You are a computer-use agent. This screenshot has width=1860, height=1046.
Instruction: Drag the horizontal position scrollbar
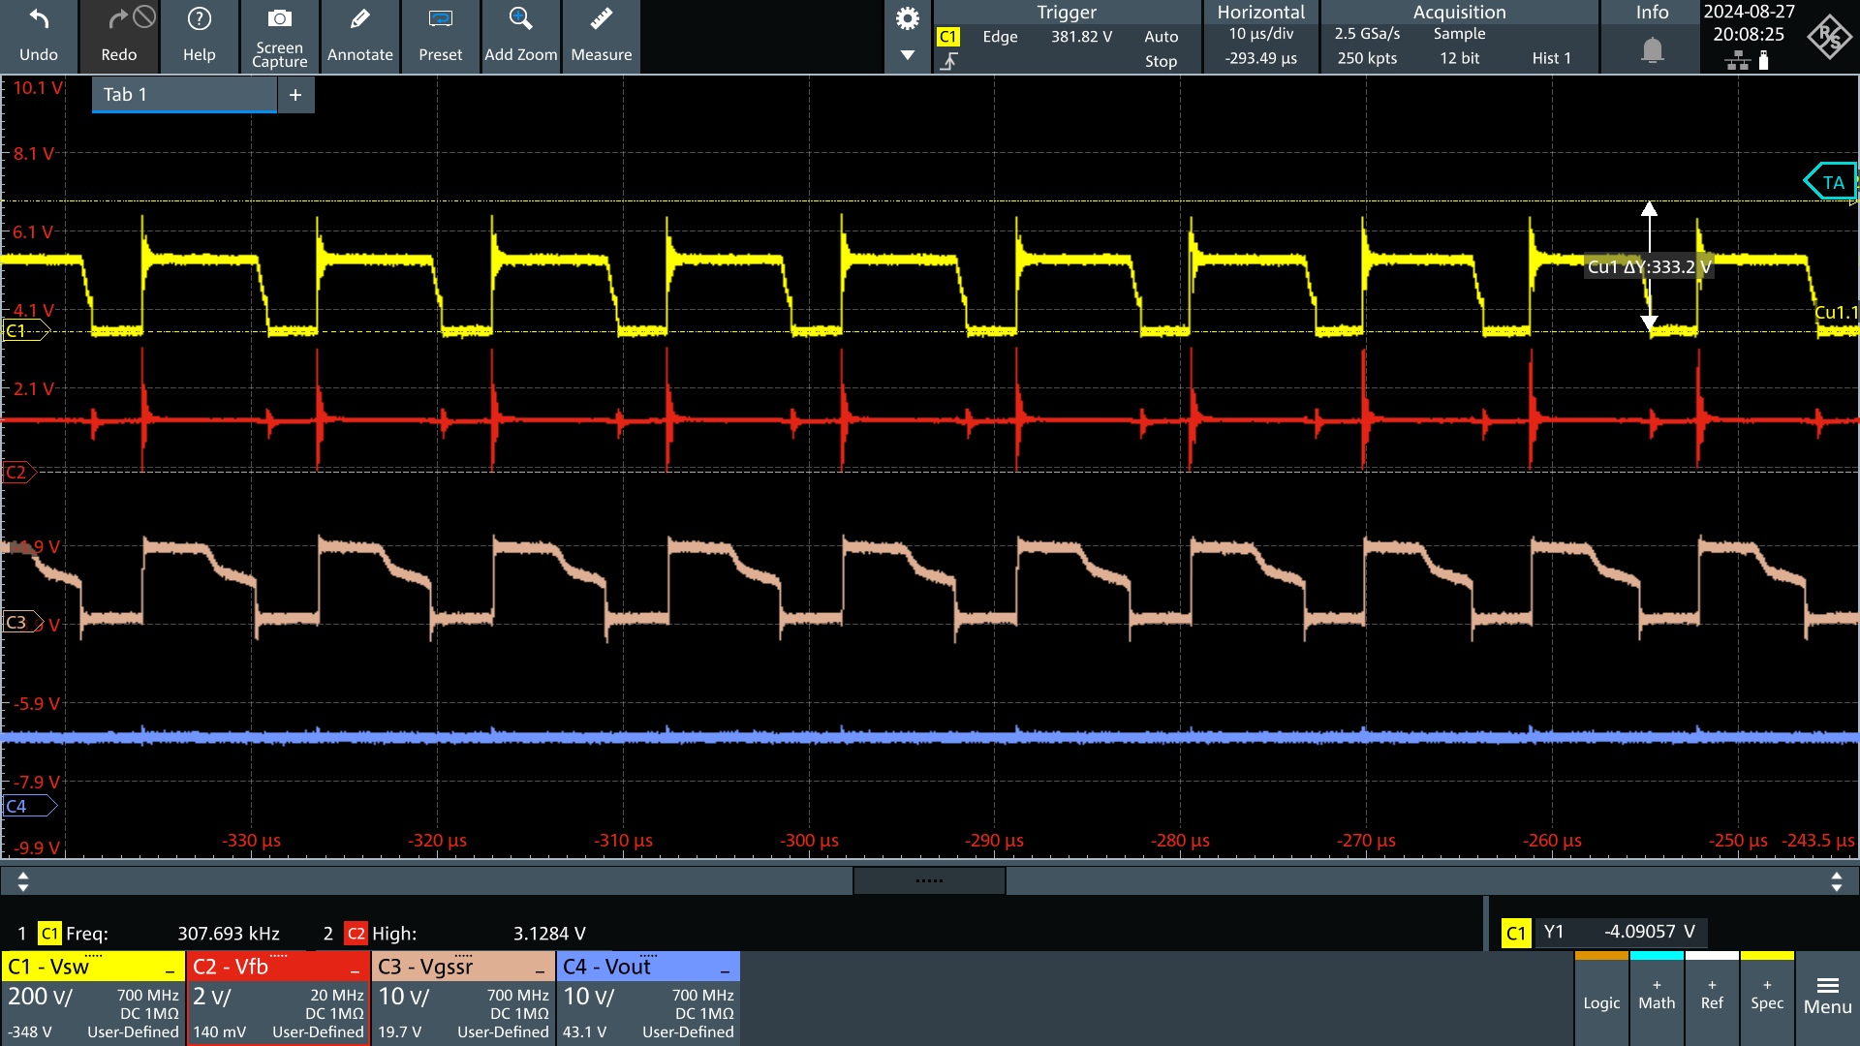pos(929,881)
